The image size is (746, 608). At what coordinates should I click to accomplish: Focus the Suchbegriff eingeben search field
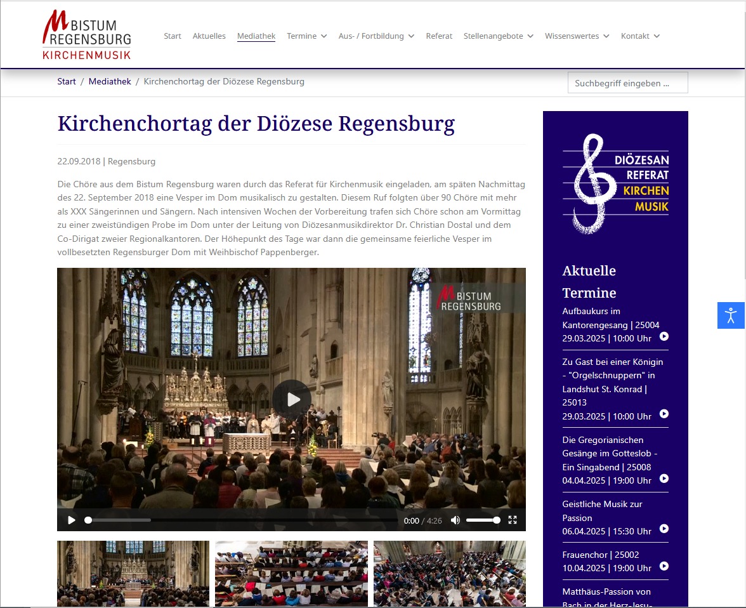tap(627, 83)
